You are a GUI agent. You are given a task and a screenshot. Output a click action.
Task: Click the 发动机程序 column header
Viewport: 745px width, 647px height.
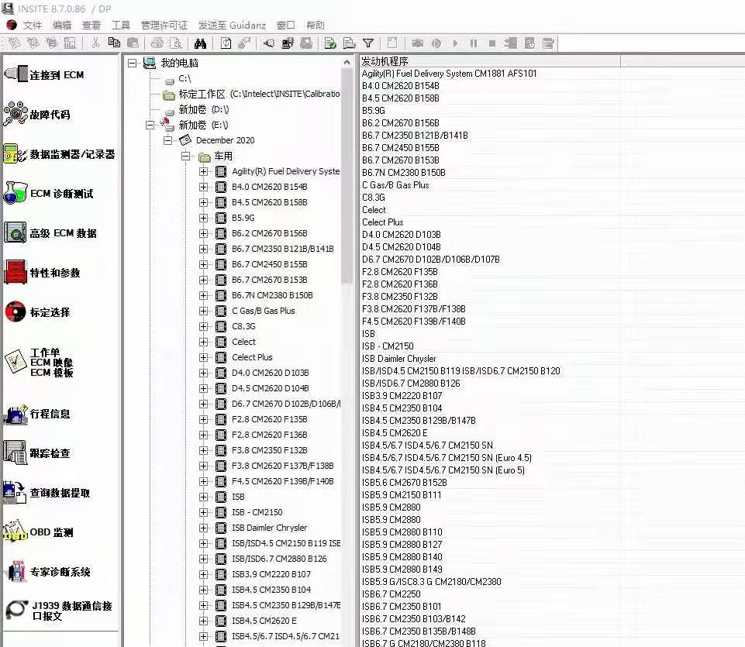pos(490,60)
